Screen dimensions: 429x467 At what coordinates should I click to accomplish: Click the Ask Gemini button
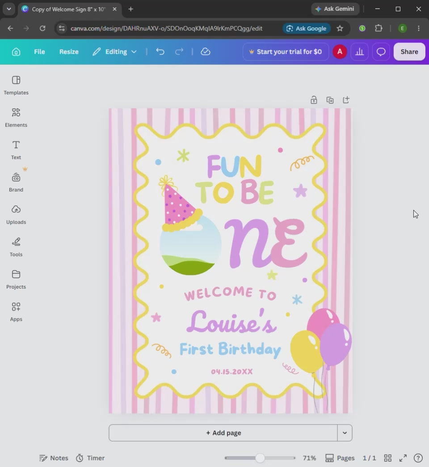coord(335,9)
